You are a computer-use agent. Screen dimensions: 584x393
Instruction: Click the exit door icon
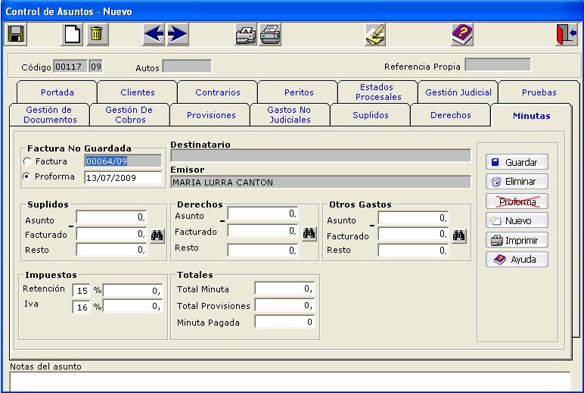pos(566,34)
